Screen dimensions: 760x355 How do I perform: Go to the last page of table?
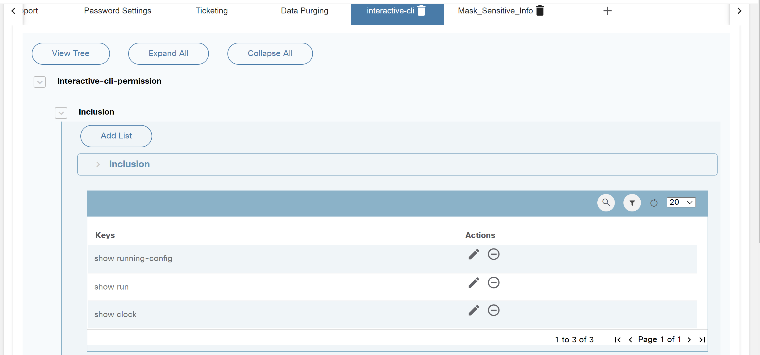(702, 340)
